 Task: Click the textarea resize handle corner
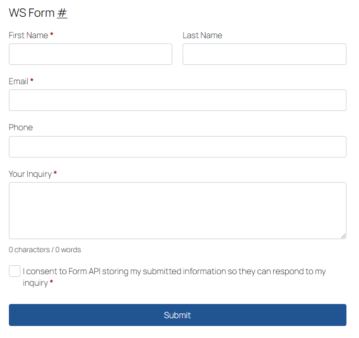pos(343,236)
